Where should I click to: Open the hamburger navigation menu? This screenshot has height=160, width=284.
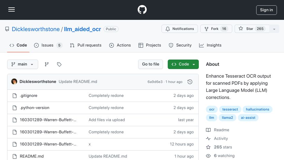tap(12, 9)
